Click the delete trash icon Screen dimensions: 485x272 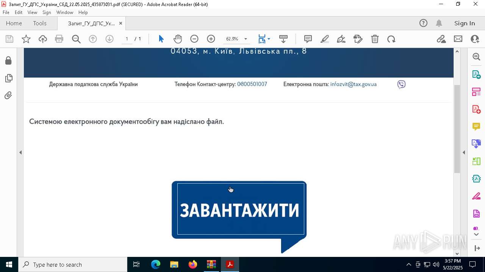point(375,39)
